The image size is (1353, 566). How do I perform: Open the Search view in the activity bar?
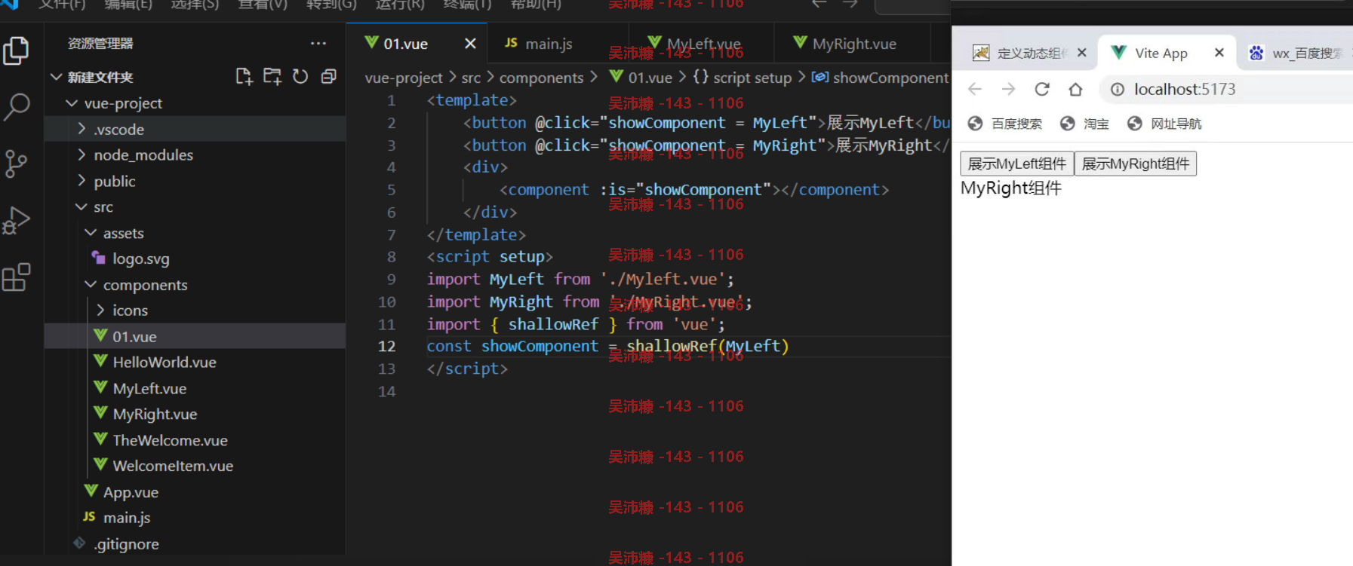(x=17, y=107)
